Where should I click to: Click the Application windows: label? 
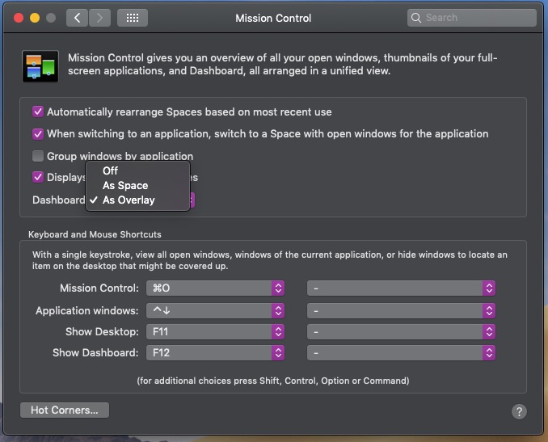click(x=87, y=311)
